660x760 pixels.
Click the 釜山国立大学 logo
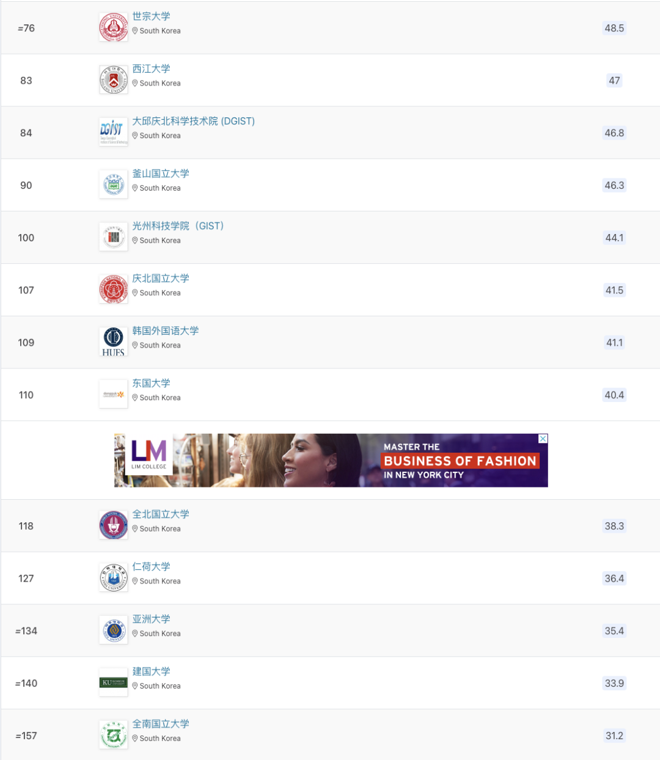click(x=114, y=185)
